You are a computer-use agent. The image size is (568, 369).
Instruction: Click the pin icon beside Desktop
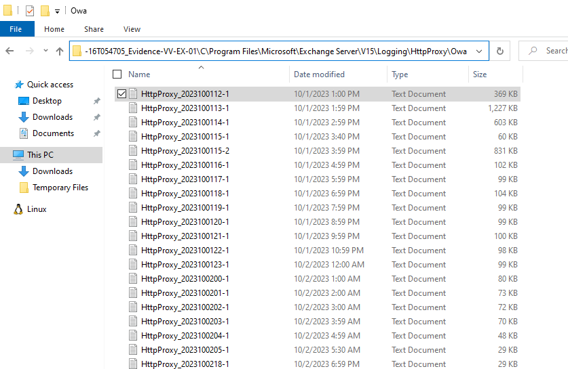(97, 101)
